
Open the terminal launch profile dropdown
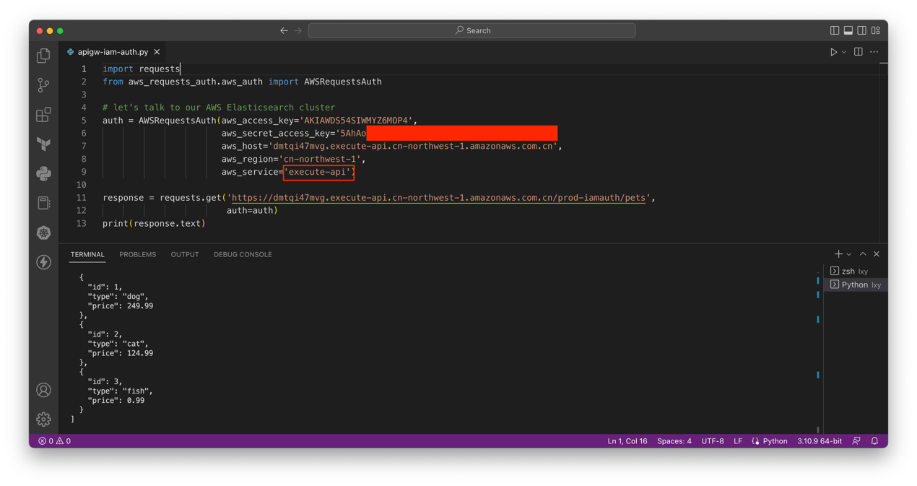(x=849, y=254)
